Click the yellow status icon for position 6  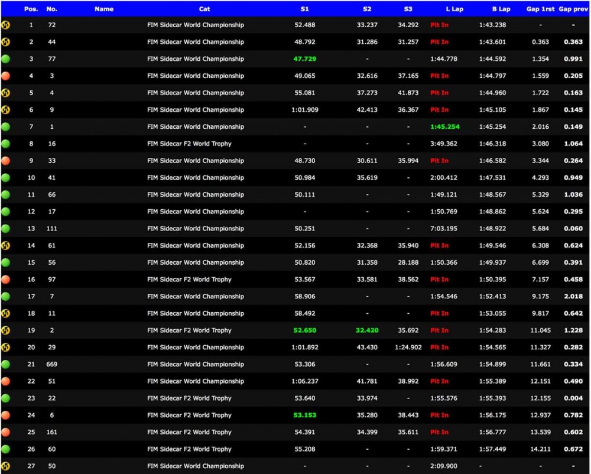[6, 110]
